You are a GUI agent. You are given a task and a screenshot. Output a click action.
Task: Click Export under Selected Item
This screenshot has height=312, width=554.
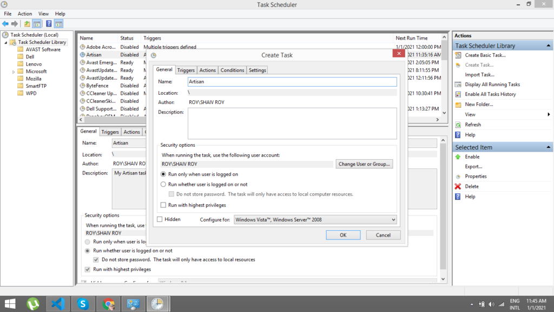[473, 167]
